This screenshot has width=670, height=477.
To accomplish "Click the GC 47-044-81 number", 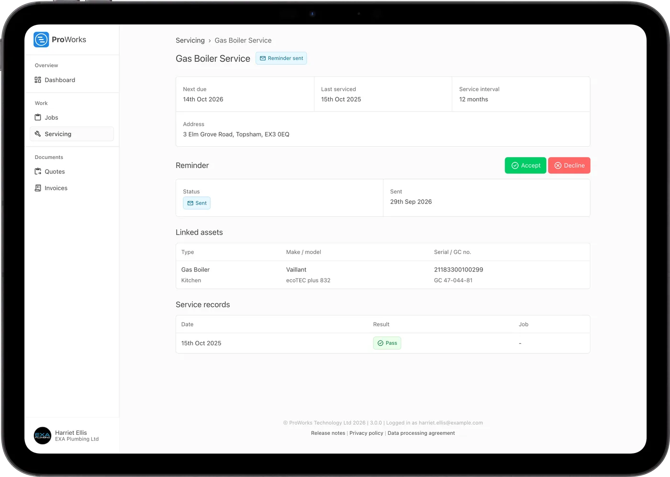I will 453,281.
